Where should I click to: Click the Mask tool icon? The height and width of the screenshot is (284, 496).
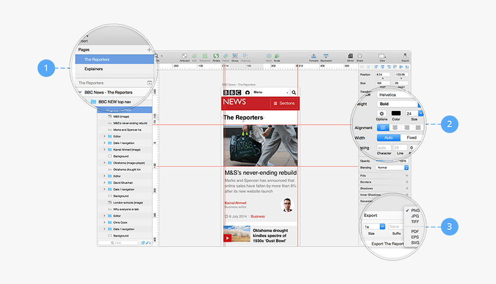coord(269,56)
